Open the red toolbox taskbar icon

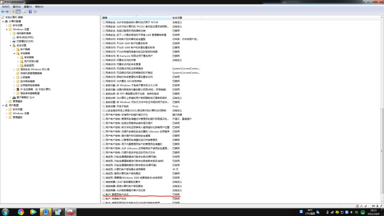pos(70,212)
